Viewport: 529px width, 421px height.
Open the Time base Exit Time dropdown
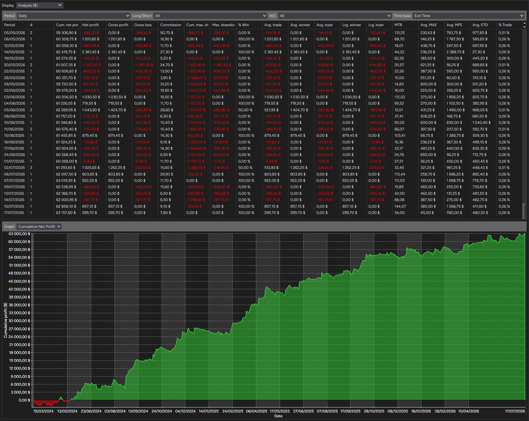[468, 16]
